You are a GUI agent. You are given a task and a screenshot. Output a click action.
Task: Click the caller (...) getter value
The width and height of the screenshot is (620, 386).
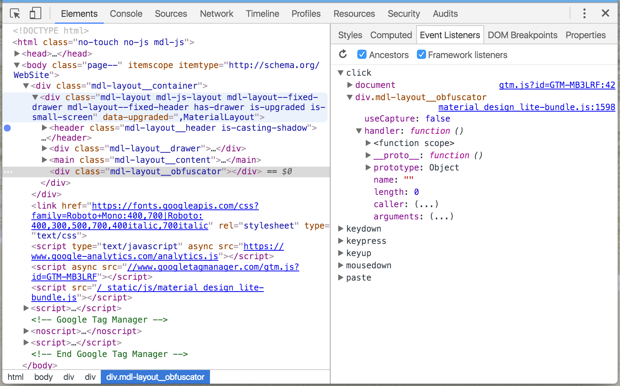[x=426, y=204]
